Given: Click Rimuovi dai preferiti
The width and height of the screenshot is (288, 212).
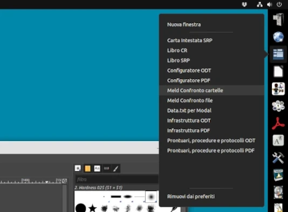Looking at the screenshot, I should 211,196.
